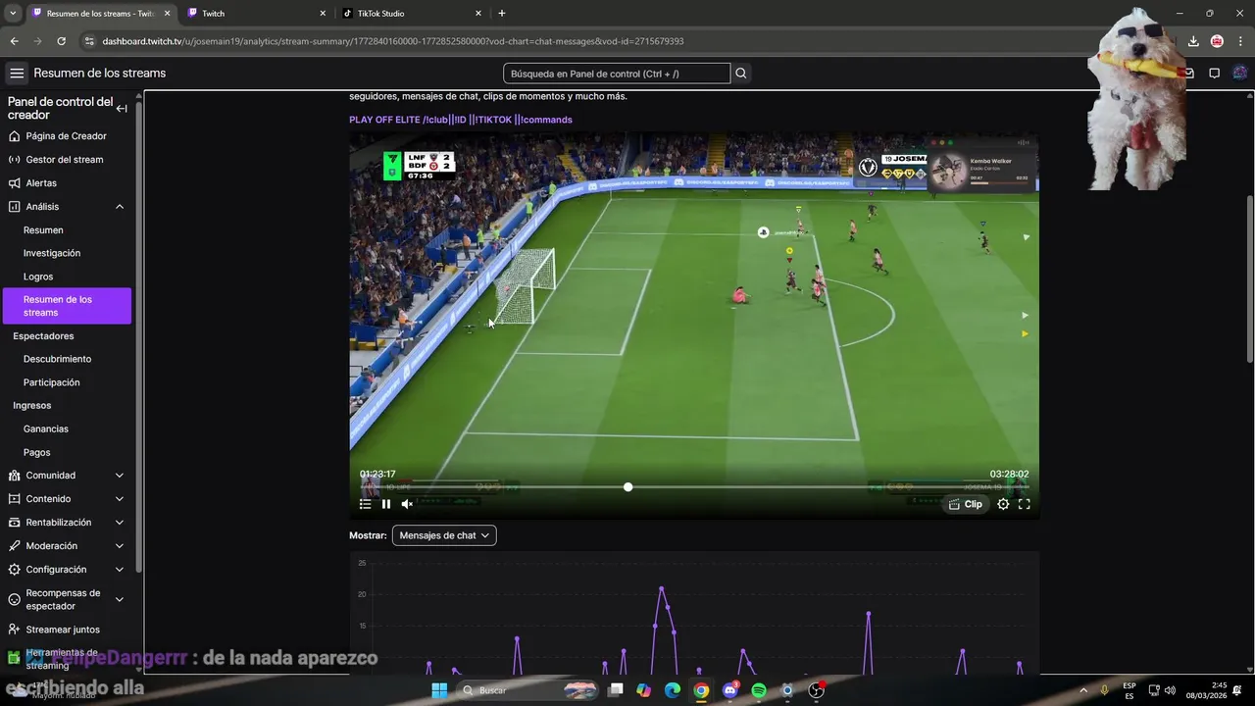The image size is (1255, 706).
Task: Open OBS Studio from the taskbar
Action: [817, 690]
